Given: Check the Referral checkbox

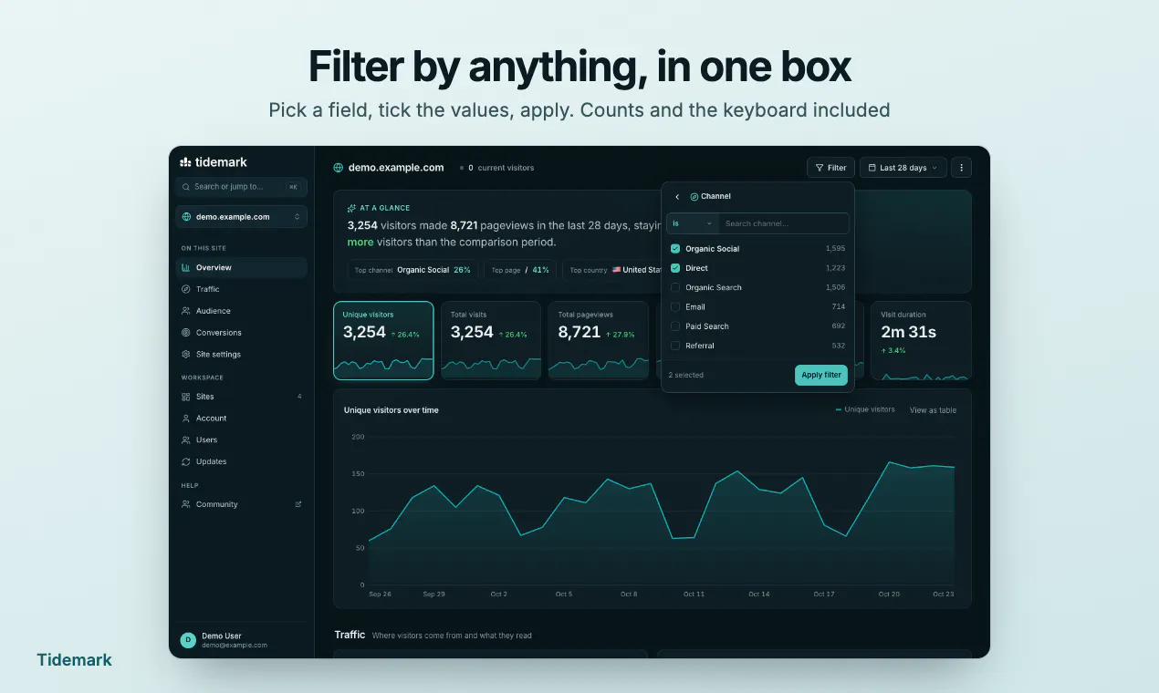Looking at the screenshot, I should 675,346.
